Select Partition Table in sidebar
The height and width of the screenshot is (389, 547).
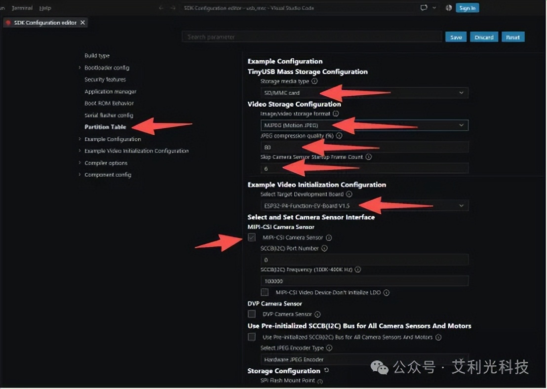(105, 127)
